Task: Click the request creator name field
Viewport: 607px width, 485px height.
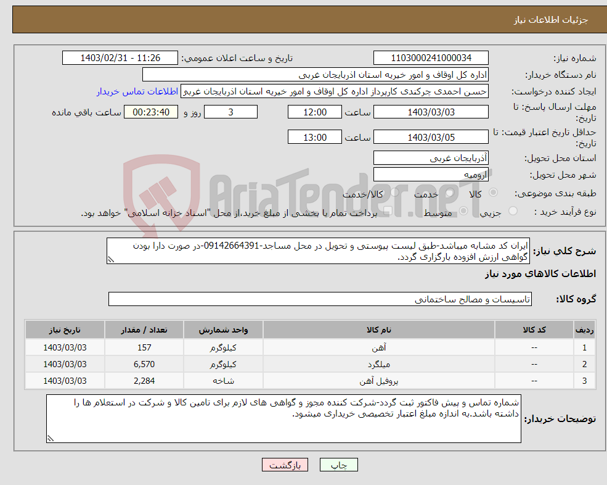Action: pyautogui.click(x=335, y=91)
